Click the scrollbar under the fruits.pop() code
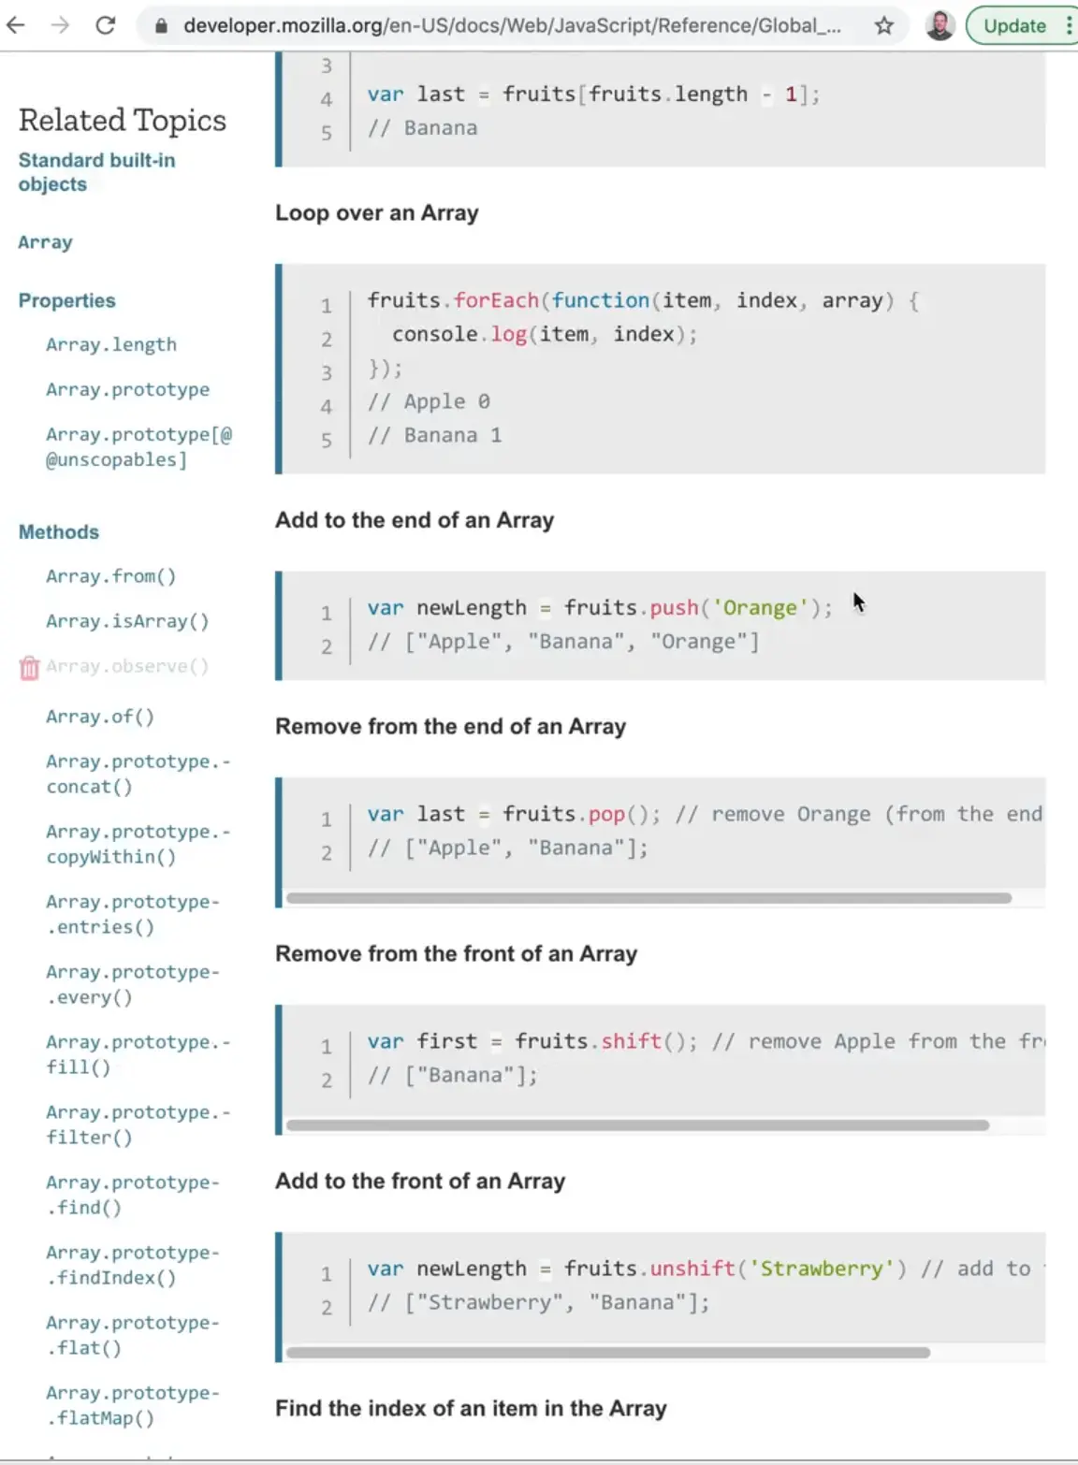Image resolution: width=1078 pixels, height=1465 pixels. (648, 898)
